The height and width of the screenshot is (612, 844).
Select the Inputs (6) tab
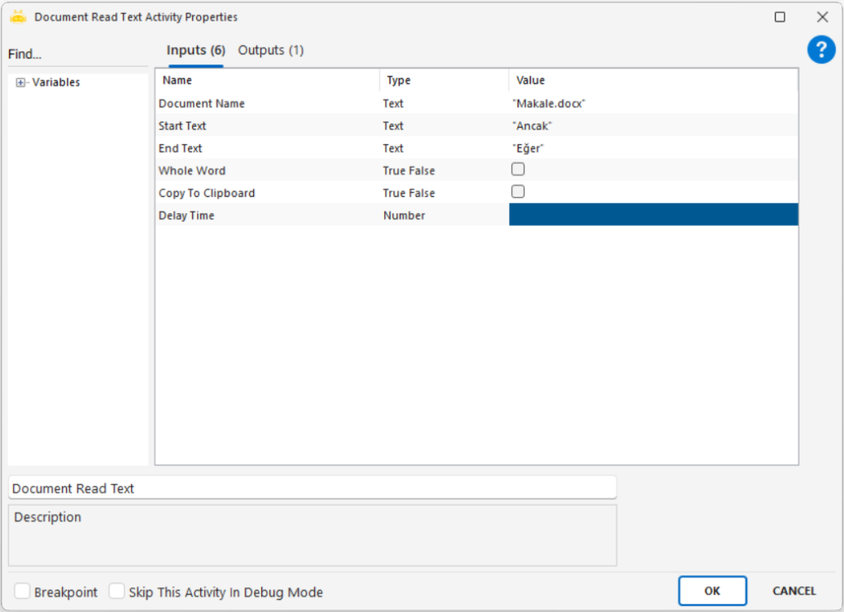point(195,50)
